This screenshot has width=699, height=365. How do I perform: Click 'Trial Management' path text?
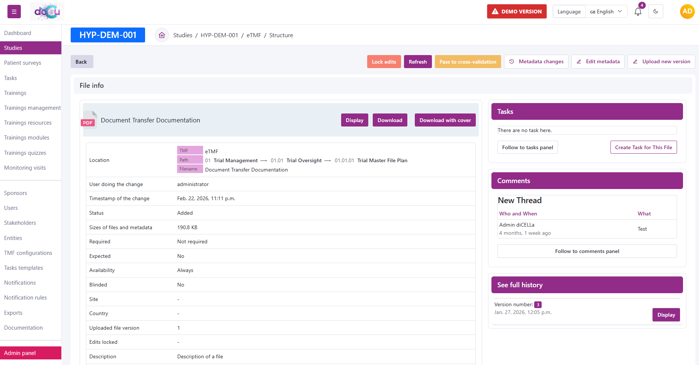pos(235,161)
